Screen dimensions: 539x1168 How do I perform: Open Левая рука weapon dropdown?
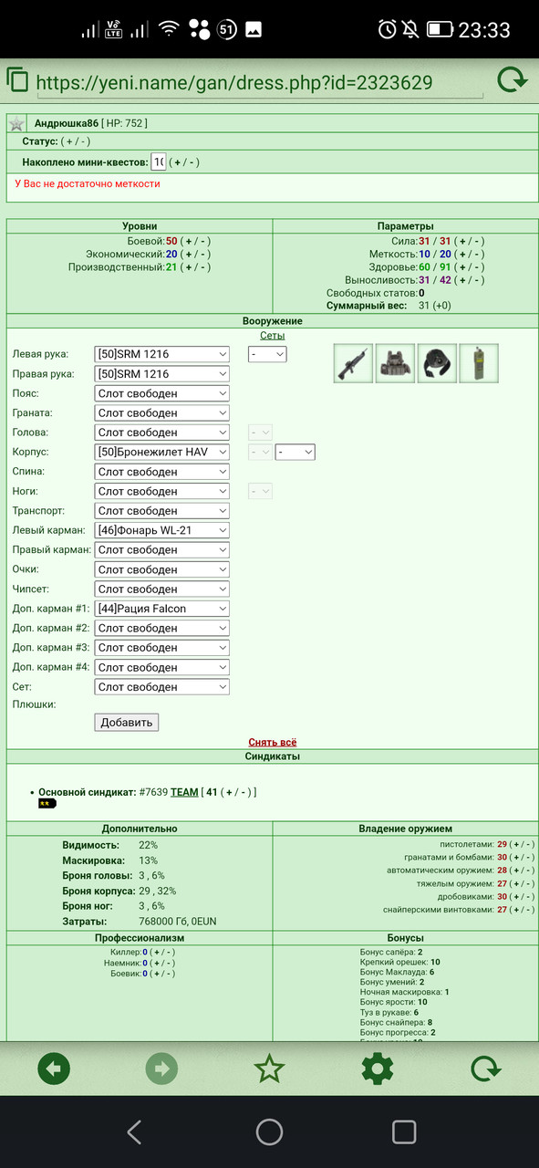coord(161,354)
